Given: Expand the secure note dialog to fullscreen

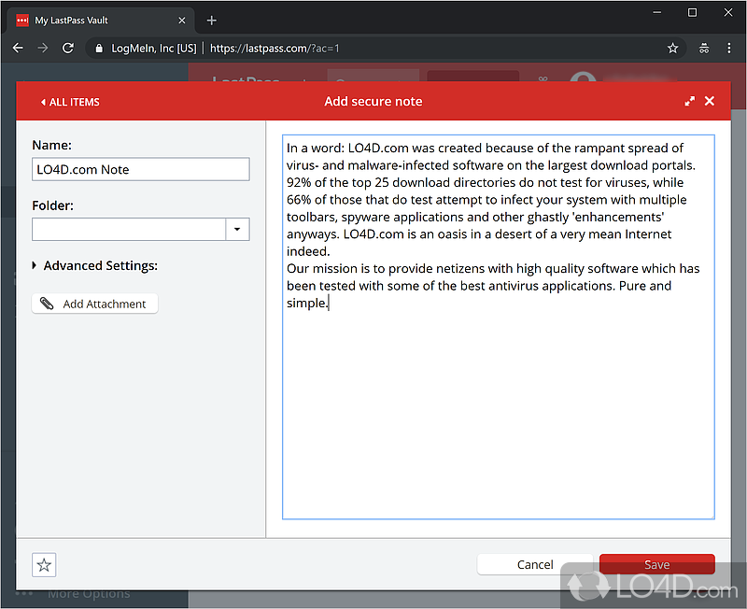Looking at the screenshot, I should point(690,102).
